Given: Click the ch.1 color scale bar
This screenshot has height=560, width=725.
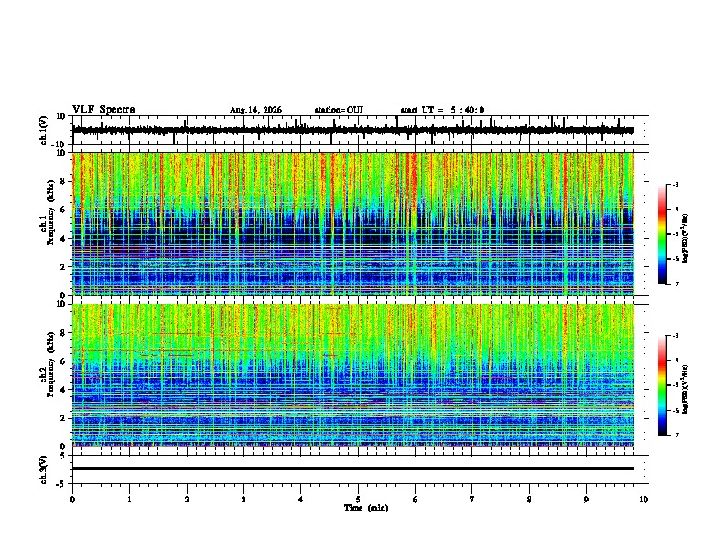Looking at the screenshot, I should tap(662, 234).
